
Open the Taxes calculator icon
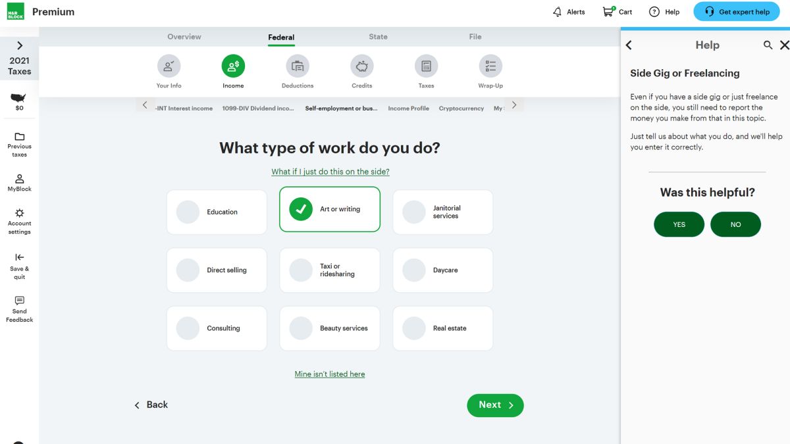point(426,66)
